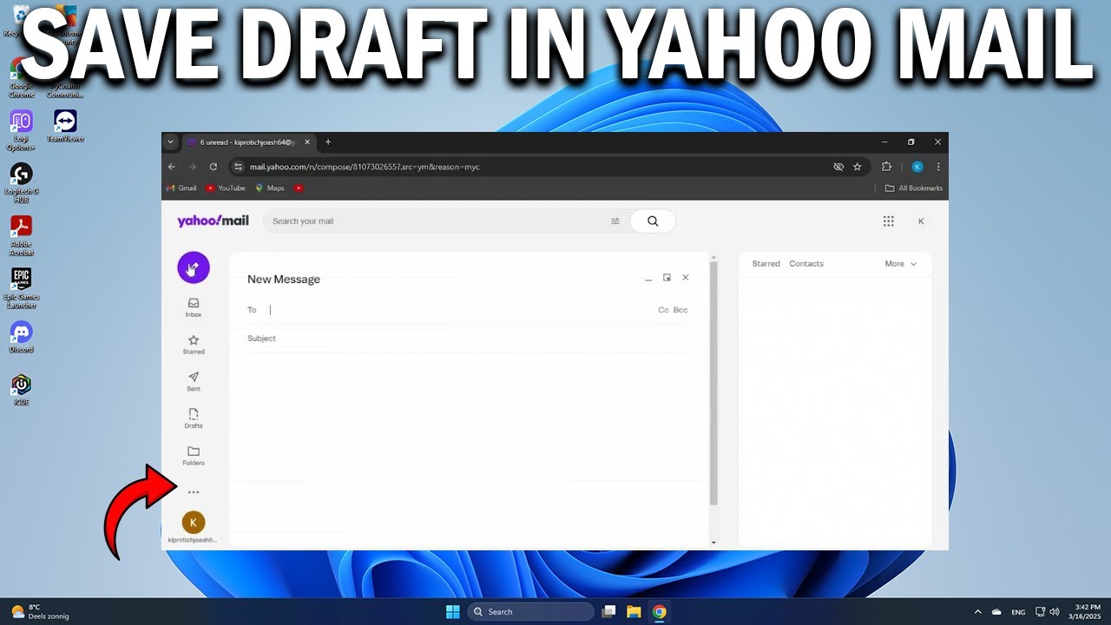Open the Sent folder in sidebar
The image size is (1111, 625).
tap(194, 382)
